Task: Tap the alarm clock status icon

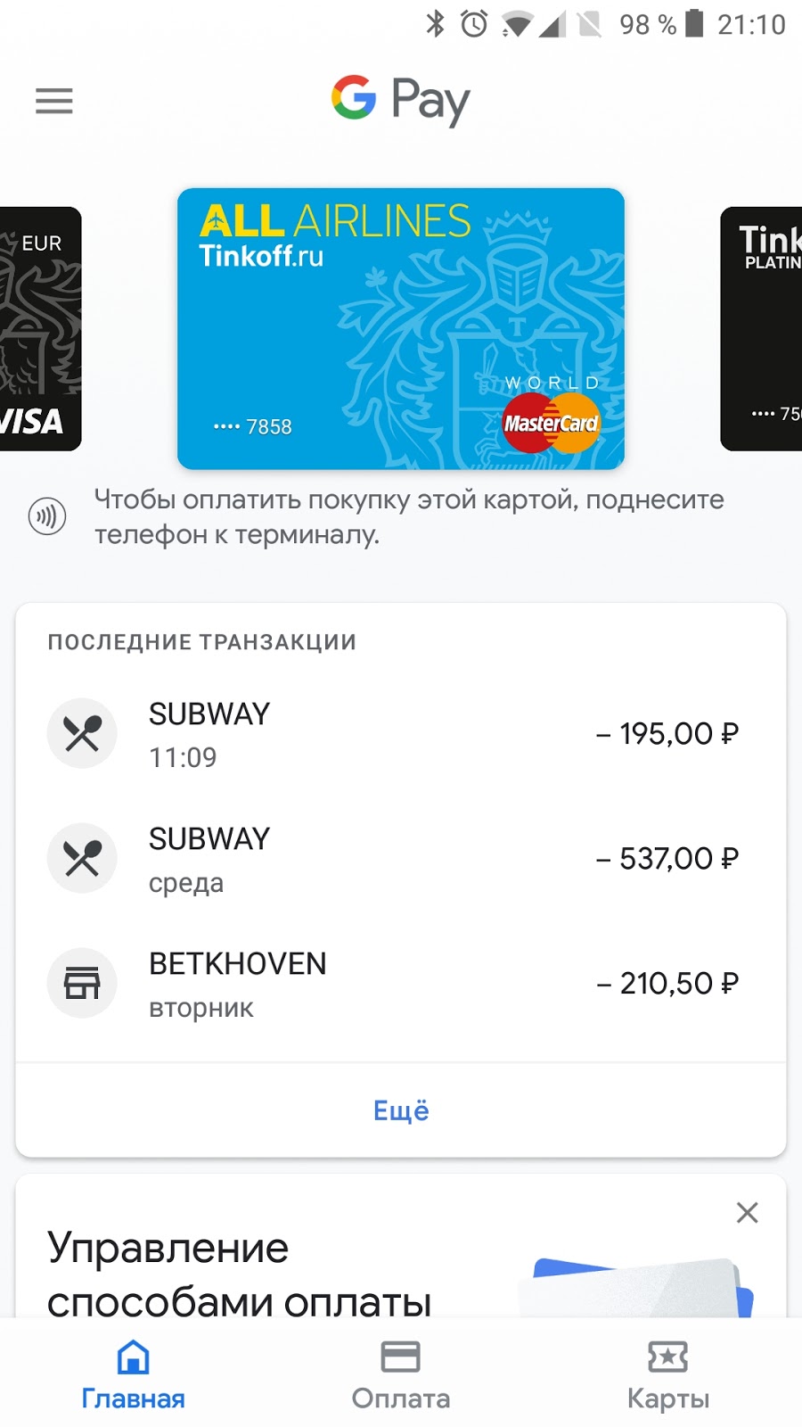Action: [x=474, y=23]
